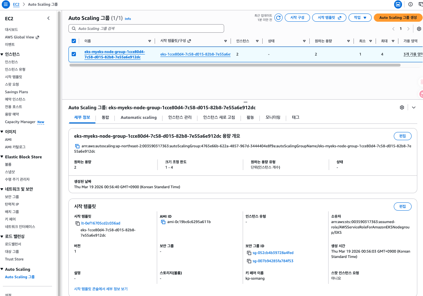Viewport: 423px width, 296px height.
Task: Open table preferences gear in the list header
Action: (419, 29)
